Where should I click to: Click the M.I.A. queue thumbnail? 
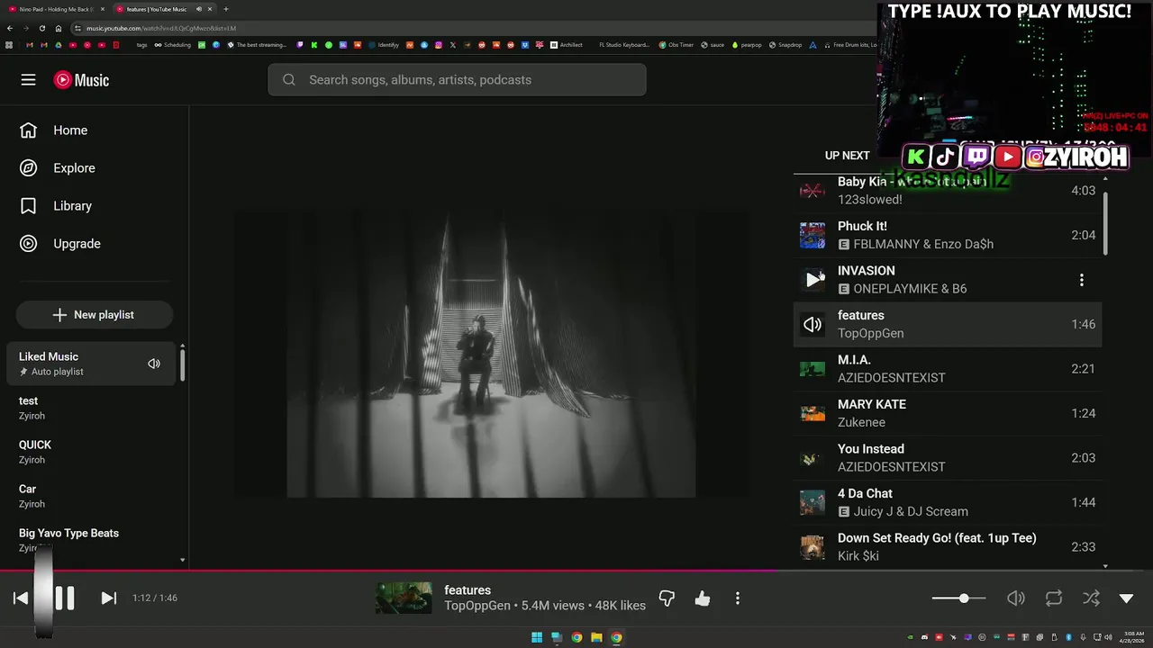[813, 369]
